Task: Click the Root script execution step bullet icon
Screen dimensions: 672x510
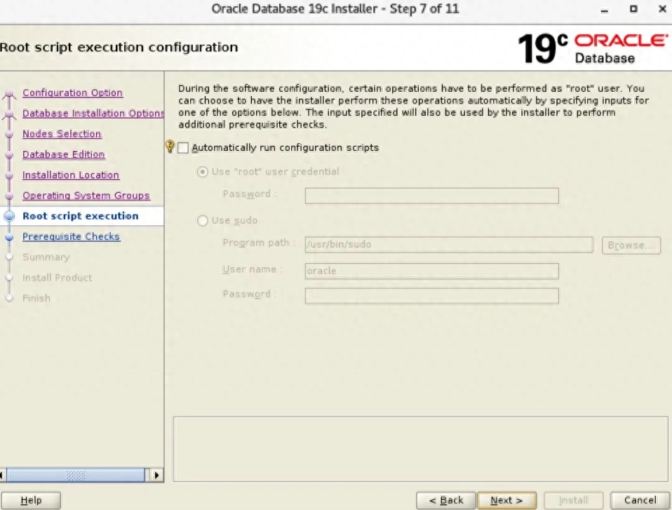Action: tap(9, 217)
